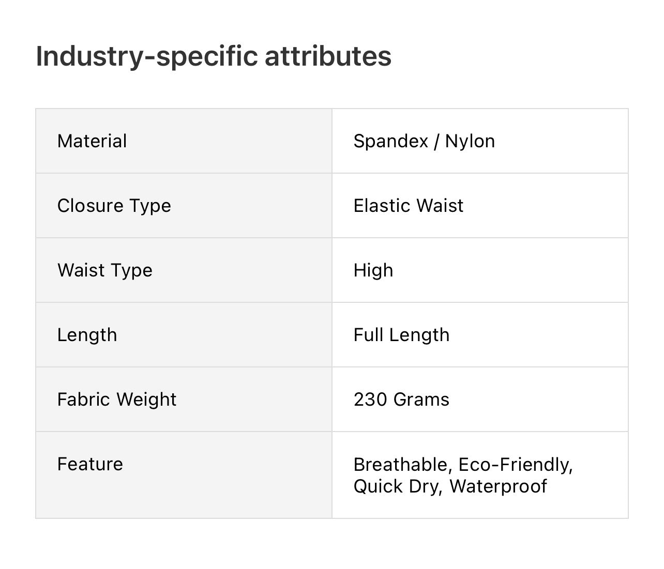Click the Elastic Waist value

pyautogui.click(x=408, y=206)
